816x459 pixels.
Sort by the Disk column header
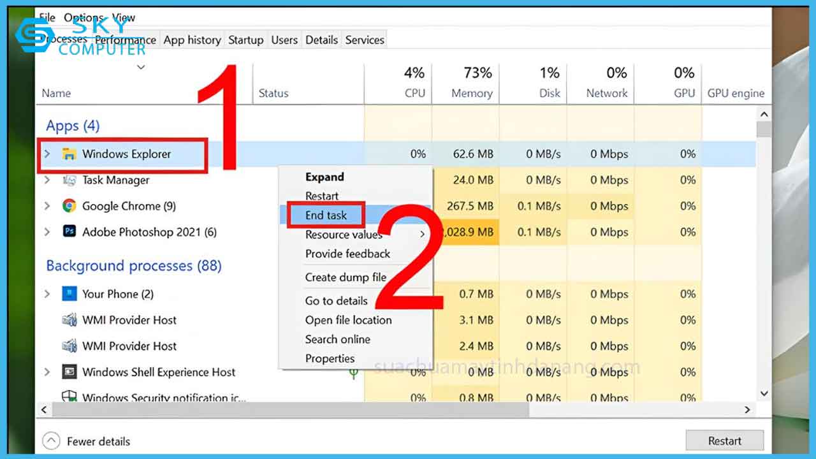tap(550, 93)
